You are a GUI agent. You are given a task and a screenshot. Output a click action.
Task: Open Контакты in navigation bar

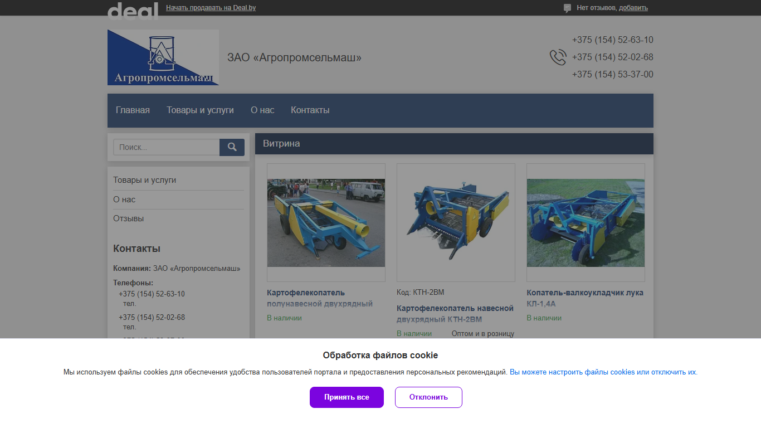coord(310,110)
